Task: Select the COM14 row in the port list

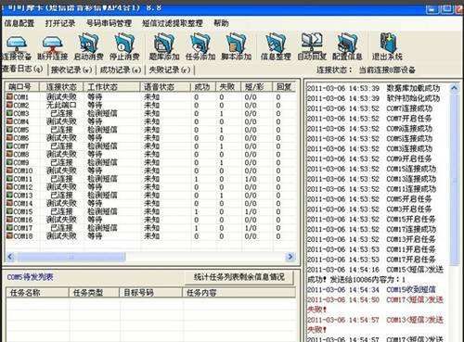Action: point(150,203)
